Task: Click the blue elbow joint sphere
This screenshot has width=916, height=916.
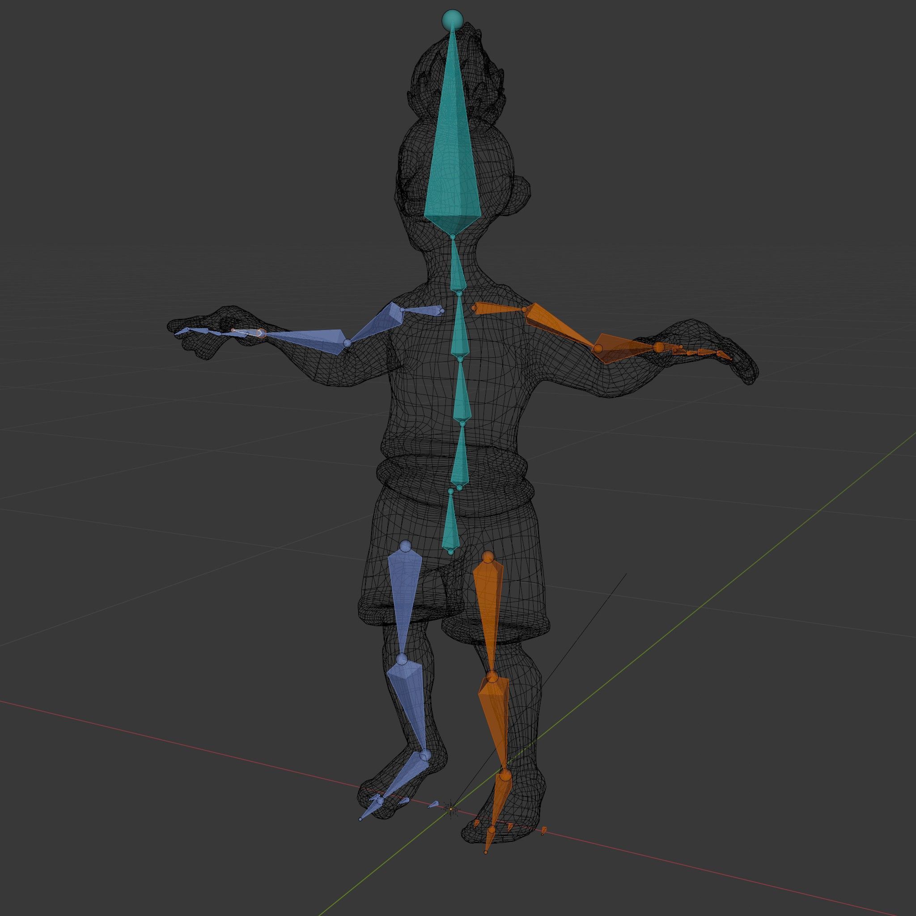Action: pyautogui.click(x=348, y=343)
